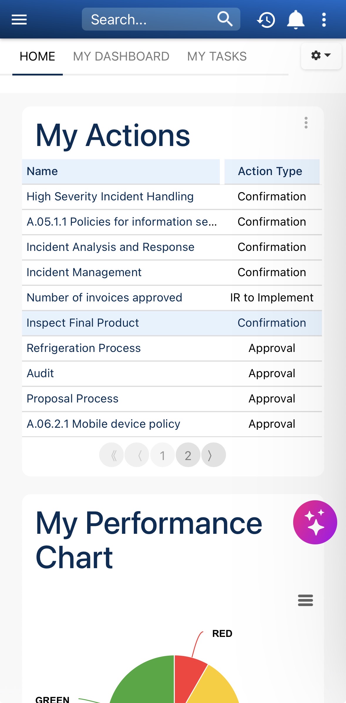The width and height of the screenshot is (346, 703).
Task: Open the top bar overflow menu
Action: tap(324, 20)
